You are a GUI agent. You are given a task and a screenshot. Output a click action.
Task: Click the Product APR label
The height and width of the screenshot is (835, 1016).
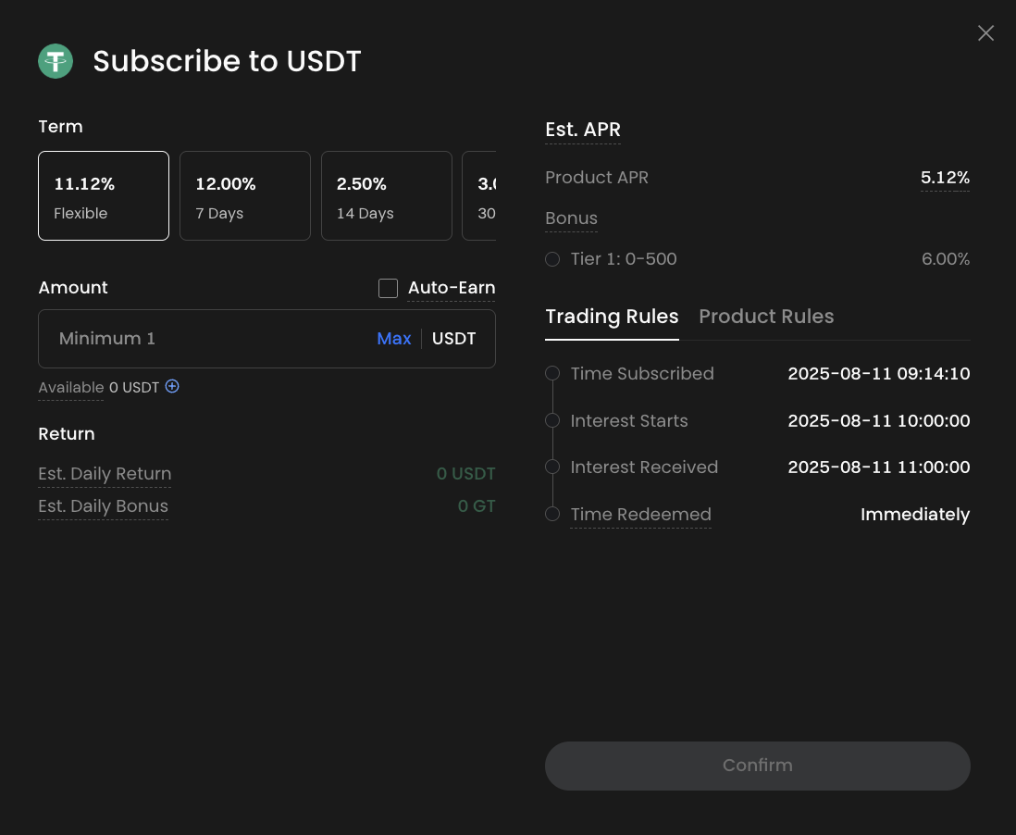[596, 178]
